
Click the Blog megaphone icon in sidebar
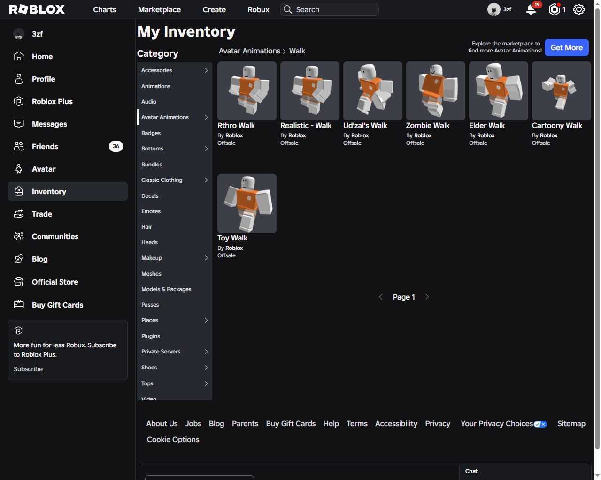(x=19, y=259)
